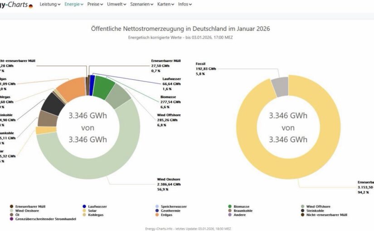Click the Energy-Charts logo
The height and width of the screenshot is (231, 374).
[x=16, y=5]
